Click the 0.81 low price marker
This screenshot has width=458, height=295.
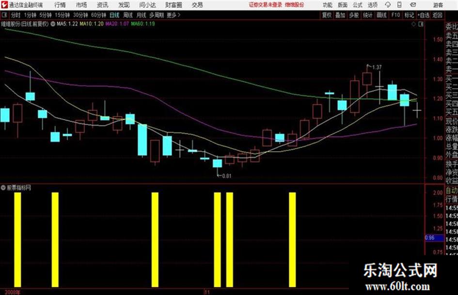coord(227,176)
